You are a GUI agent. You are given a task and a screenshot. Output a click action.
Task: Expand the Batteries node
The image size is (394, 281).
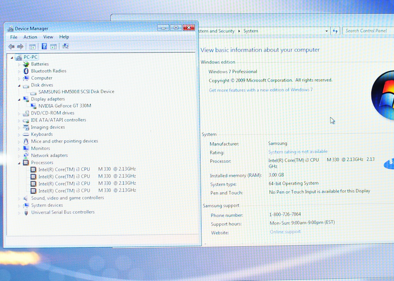tap(19, 65)
